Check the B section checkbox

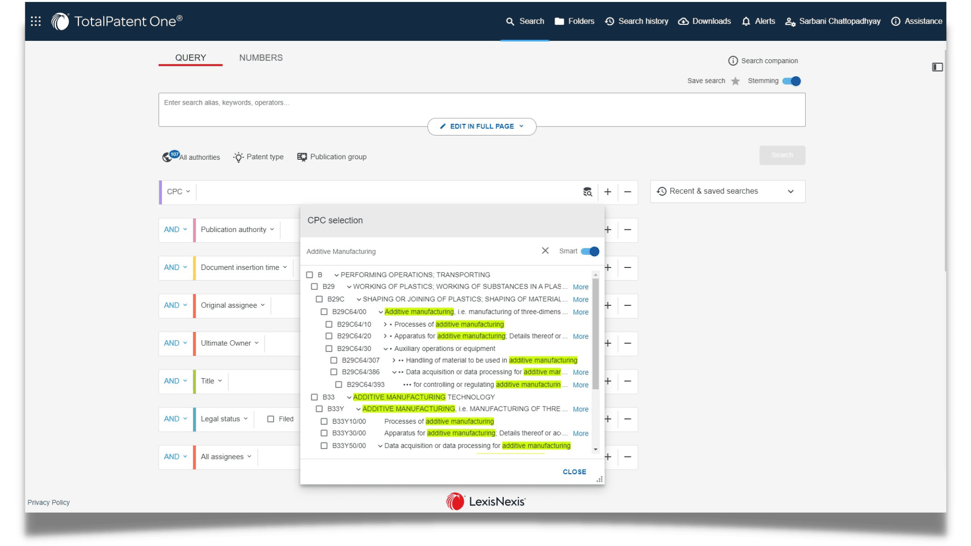(310, 275)
